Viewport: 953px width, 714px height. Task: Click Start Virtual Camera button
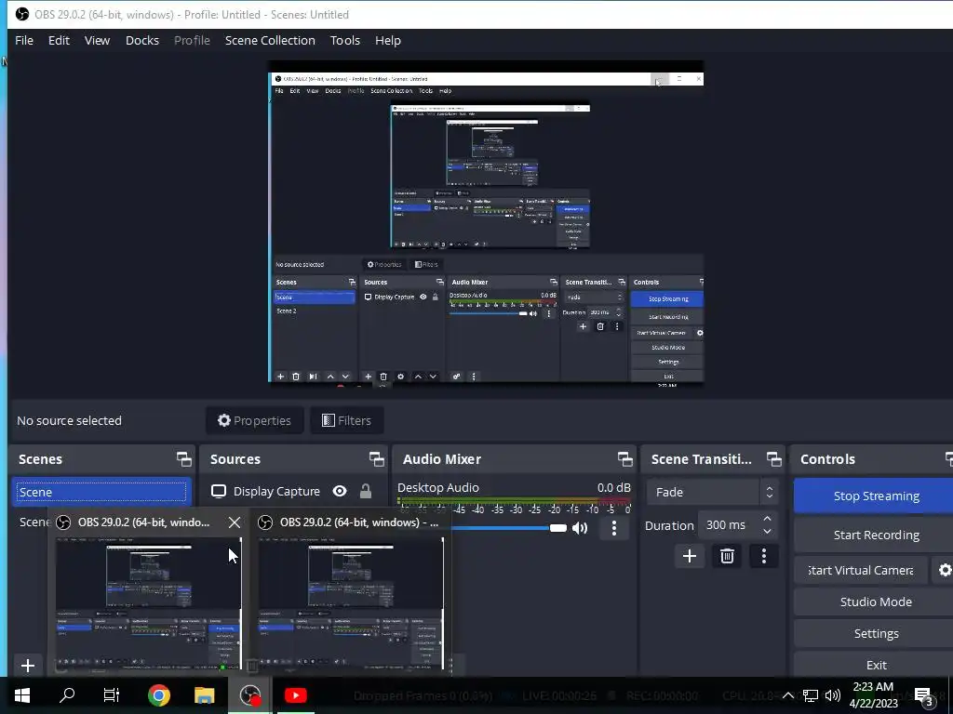(861, 570)
